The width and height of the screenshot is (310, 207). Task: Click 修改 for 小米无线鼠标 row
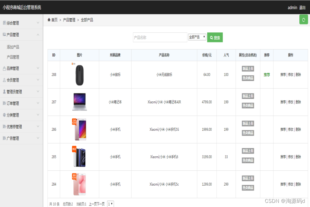click(291, 75)
